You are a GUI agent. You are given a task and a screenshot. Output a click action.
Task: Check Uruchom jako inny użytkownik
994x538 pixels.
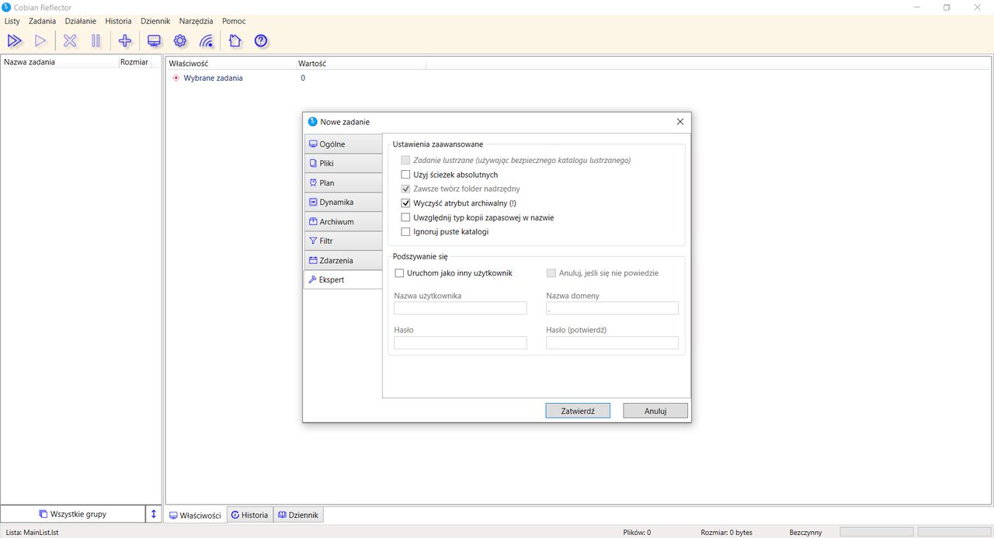[x=399, y=273]
